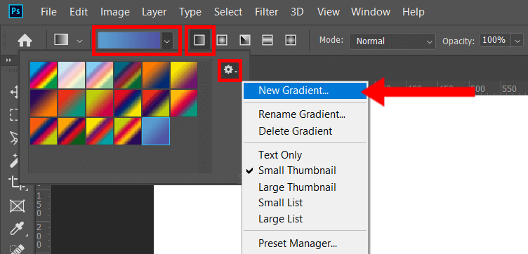Open the Filter menu
528x254 pixels.
click(x=266, y=13)
